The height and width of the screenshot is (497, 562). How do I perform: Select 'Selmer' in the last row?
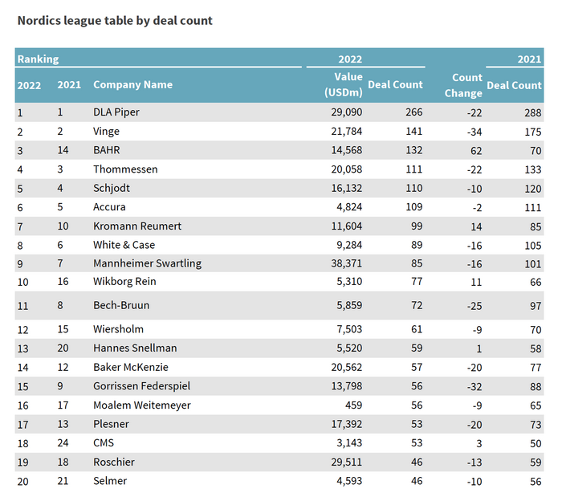coord(110,481)
